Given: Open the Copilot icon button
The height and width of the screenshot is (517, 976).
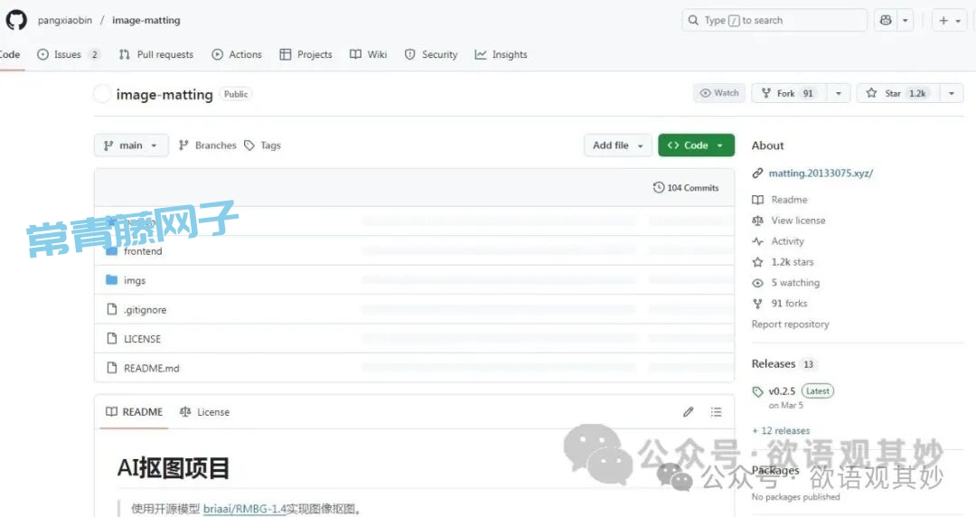Looking at the screenshot, I should click(886, 20).
